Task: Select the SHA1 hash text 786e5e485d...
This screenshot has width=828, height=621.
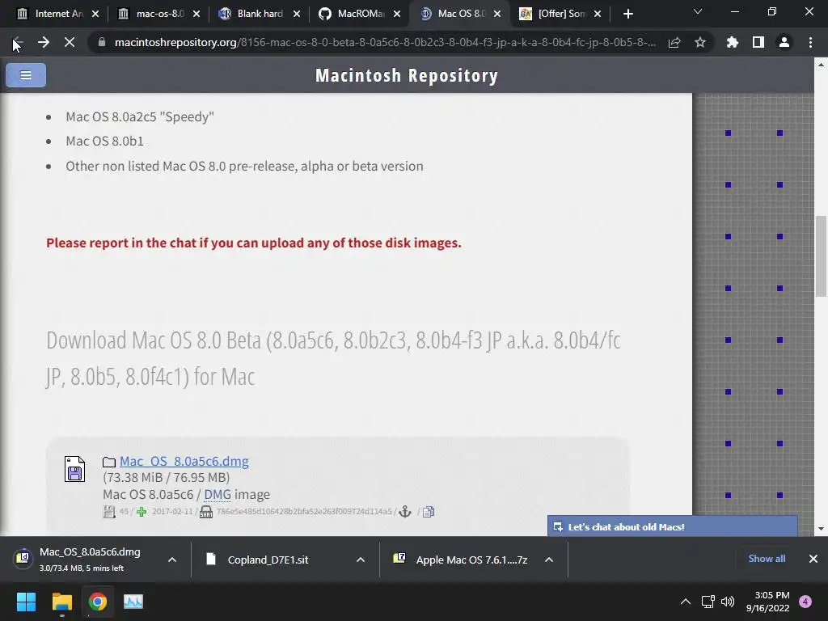Action: pos(304,512)
